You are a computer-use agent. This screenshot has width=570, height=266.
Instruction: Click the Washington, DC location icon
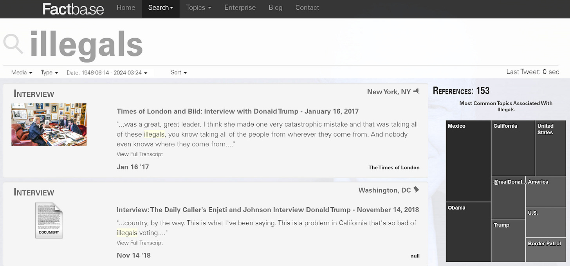point(416,190)
